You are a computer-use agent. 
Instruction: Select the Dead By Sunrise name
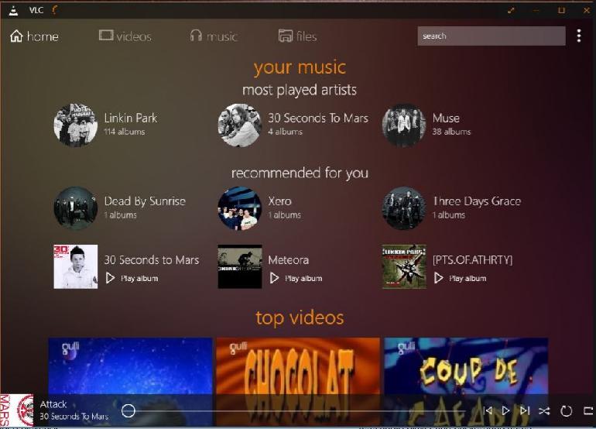[145, 201]
